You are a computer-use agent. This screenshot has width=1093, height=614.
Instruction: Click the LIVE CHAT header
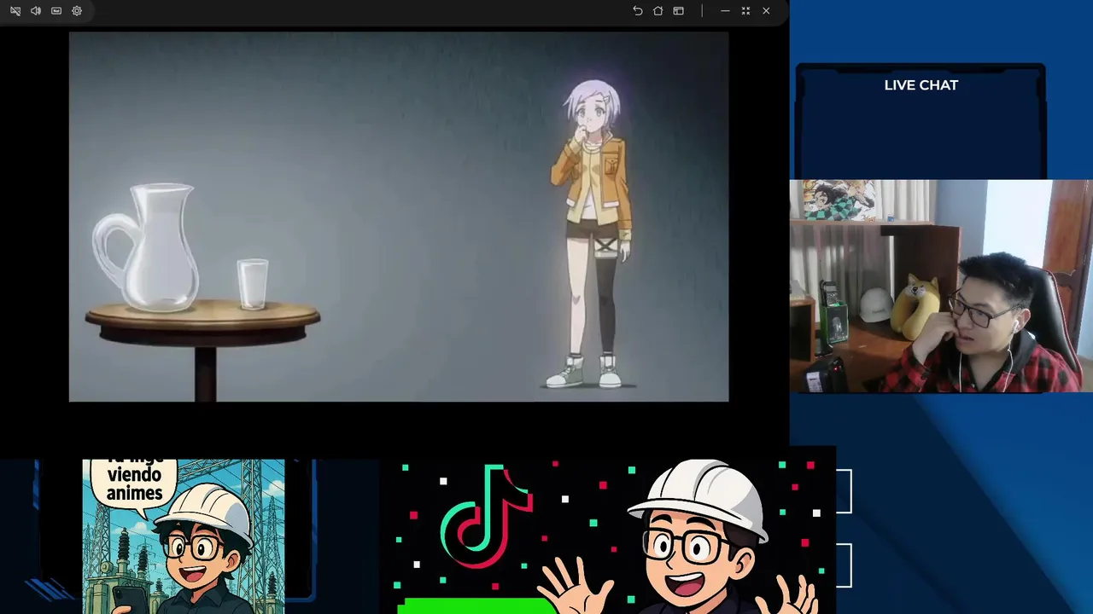[x=921, y=85]
